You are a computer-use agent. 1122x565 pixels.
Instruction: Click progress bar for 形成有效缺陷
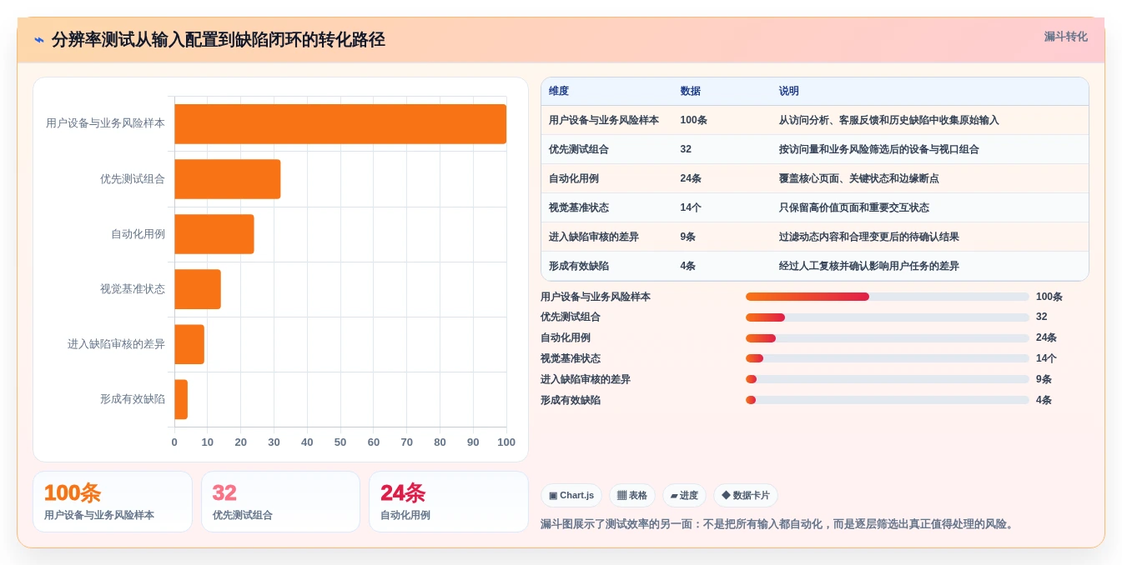[888, 400]
